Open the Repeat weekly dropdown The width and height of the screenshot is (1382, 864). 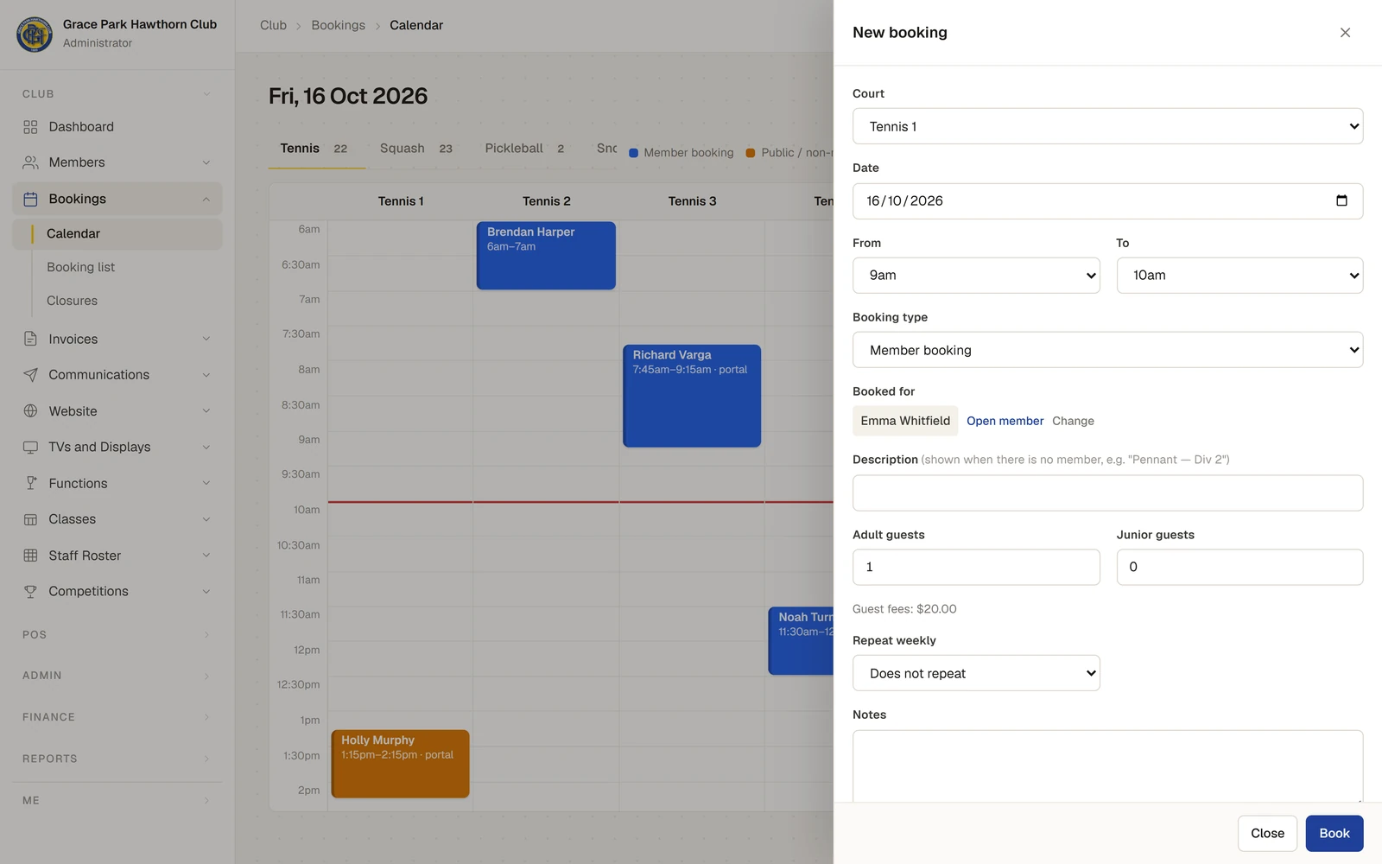(976, 673)
